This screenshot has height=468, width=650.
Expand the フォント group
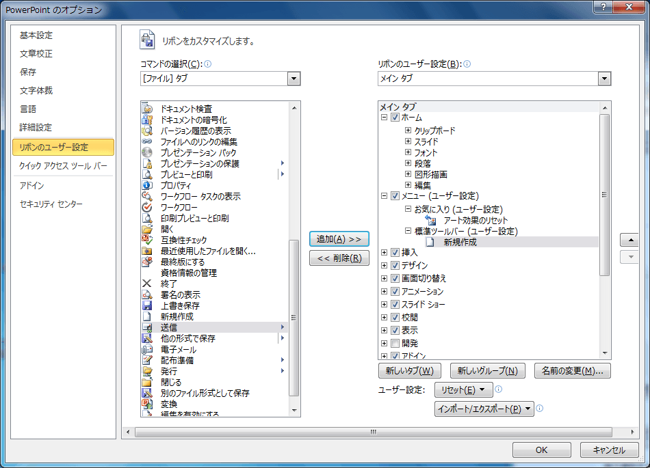[x=408, y=152]
